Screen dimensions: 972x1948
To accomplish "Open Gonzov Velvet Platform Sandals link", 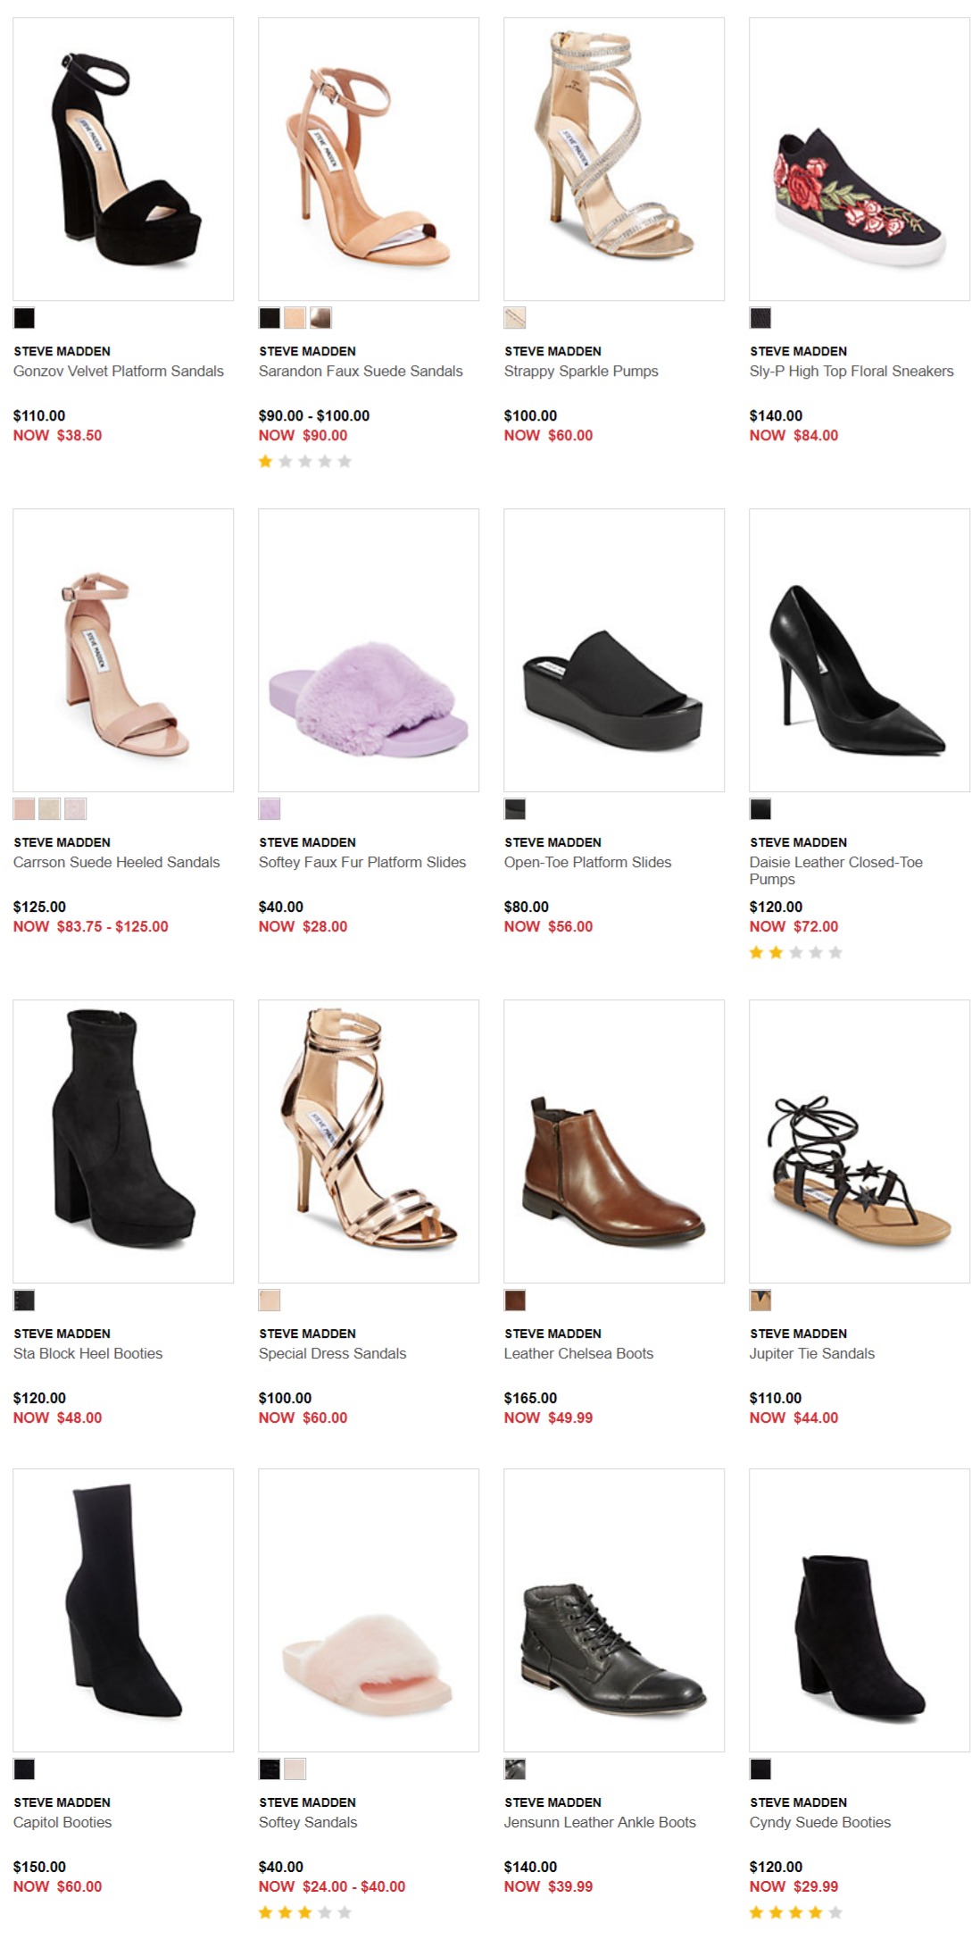I will [119, 372].
